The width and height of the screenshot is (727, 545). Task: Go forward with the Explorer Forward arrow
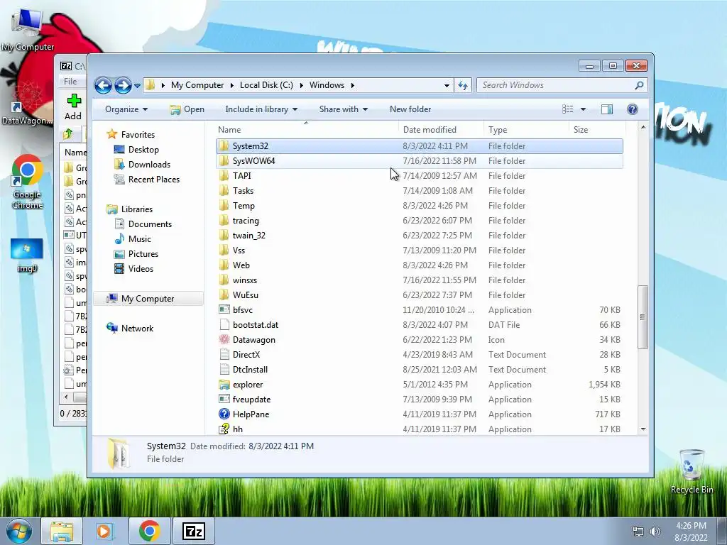(x=123, y=85)
